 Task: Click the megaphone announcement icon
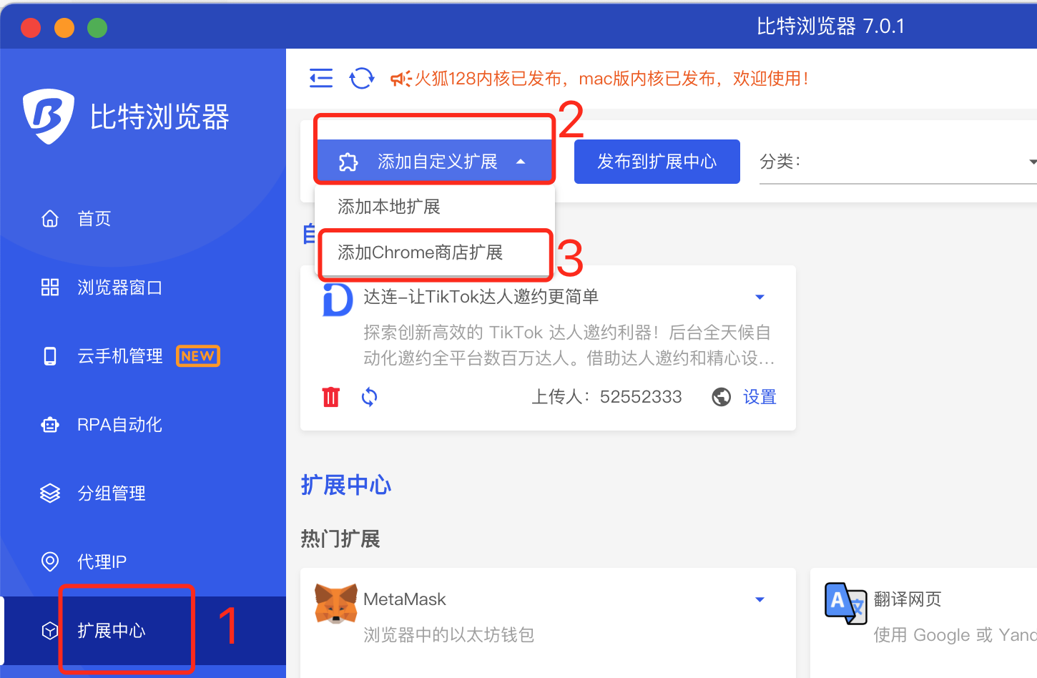(400, 79)
